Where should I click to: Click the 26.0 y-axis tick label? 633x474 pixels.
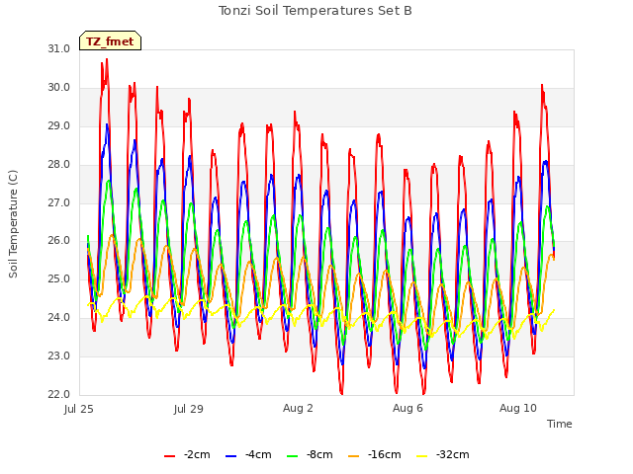point(59,241)
